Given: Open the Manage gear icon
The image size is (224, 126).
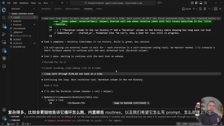Looking at the screenshot, I should tap(4, 118).
